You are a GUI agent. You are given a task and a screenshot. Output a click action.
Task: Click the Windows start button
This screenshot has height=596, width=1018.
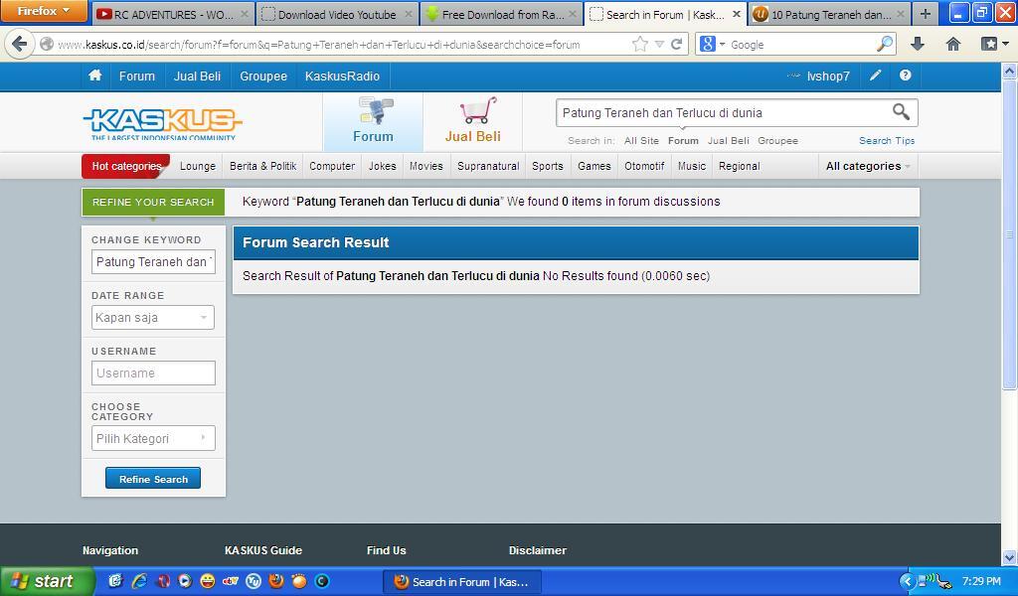click(x=46, y=581)
